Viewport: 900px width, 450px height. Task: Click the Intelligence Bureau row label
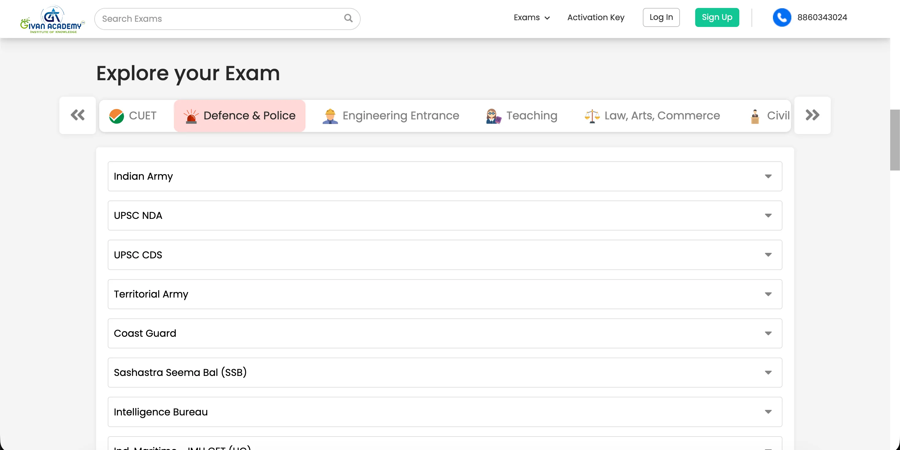click(161, 412)
